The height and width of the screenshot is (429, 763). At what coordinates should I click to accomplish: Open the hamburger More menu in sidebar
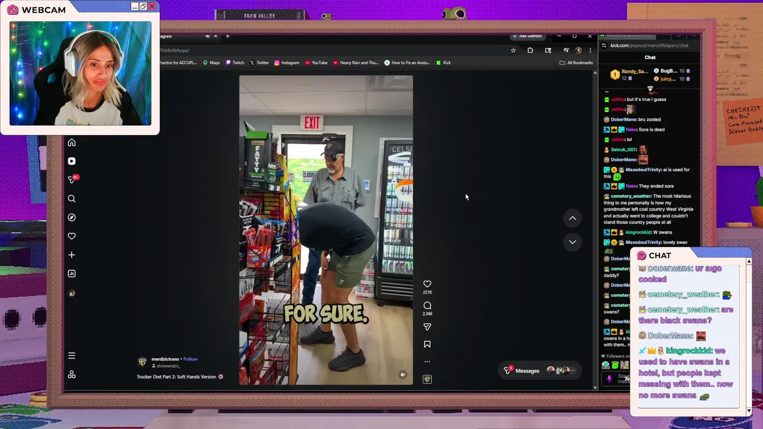(72, 356)
